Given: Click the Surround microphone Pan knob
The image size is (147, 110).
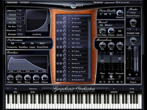Looking at the screenshot, I should (x=120, y=45).
